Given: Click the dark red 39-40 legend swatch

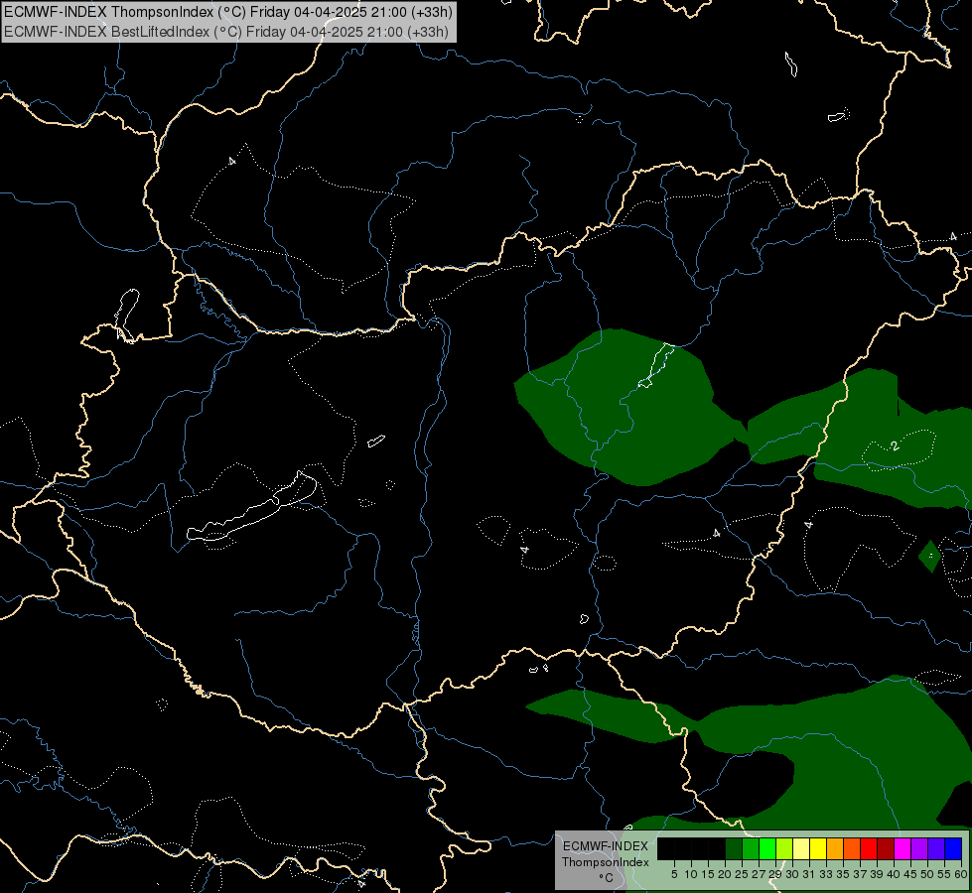Looking at the screenshot, I should pyautogui.click(x=886, y=848).
